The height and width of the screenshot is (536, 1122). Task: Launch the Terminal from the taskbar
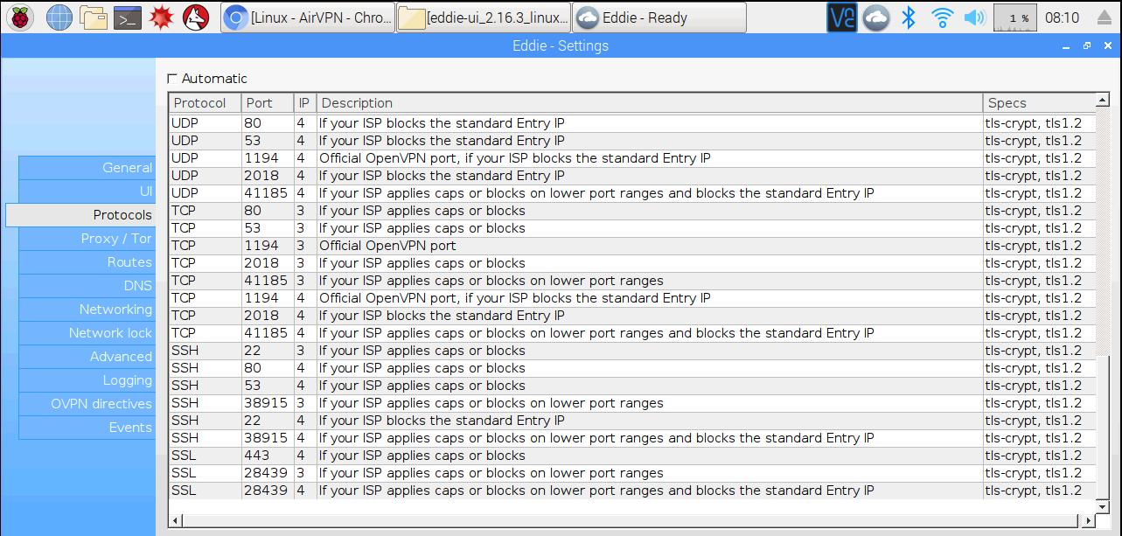point(128,17)
